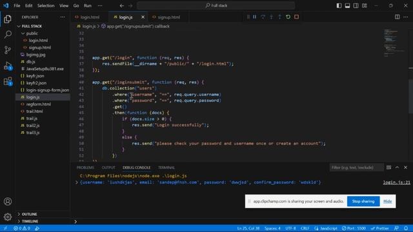Open the overflow menu ellipsis in menu bar

click(x=100, y=6)
